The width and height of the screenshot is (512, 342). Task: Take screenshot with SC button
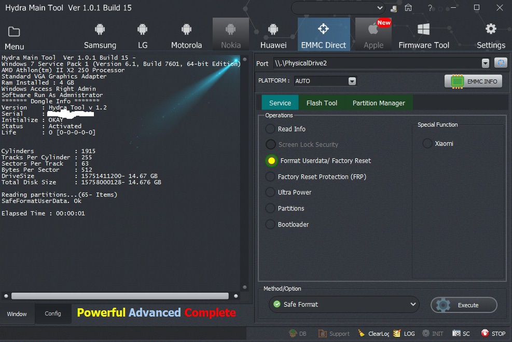(461, 334)
